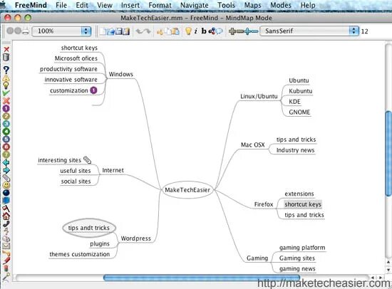Screen dimensions: 392x289
Task: Add the dark blue ball icon
Action: 6,193
